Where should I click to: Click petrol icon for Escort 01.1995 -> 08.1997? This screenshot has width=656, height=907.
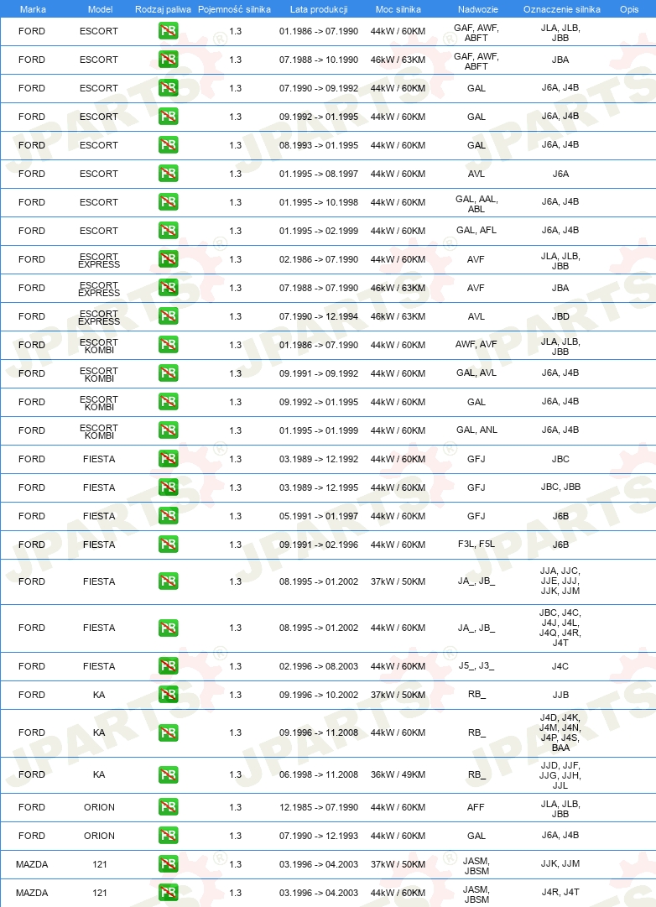tap(169, 174)
